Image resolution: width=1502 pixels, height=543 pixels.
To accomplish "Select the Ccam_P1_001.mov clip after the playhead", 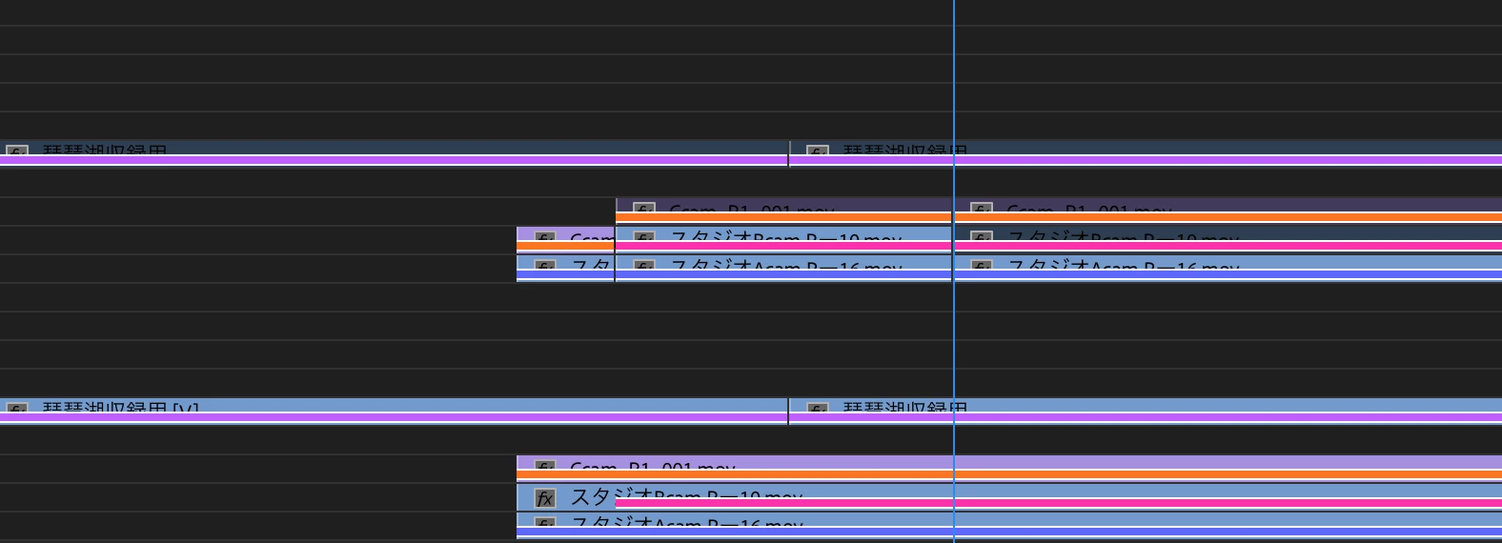I will (x=1228, y=210).
